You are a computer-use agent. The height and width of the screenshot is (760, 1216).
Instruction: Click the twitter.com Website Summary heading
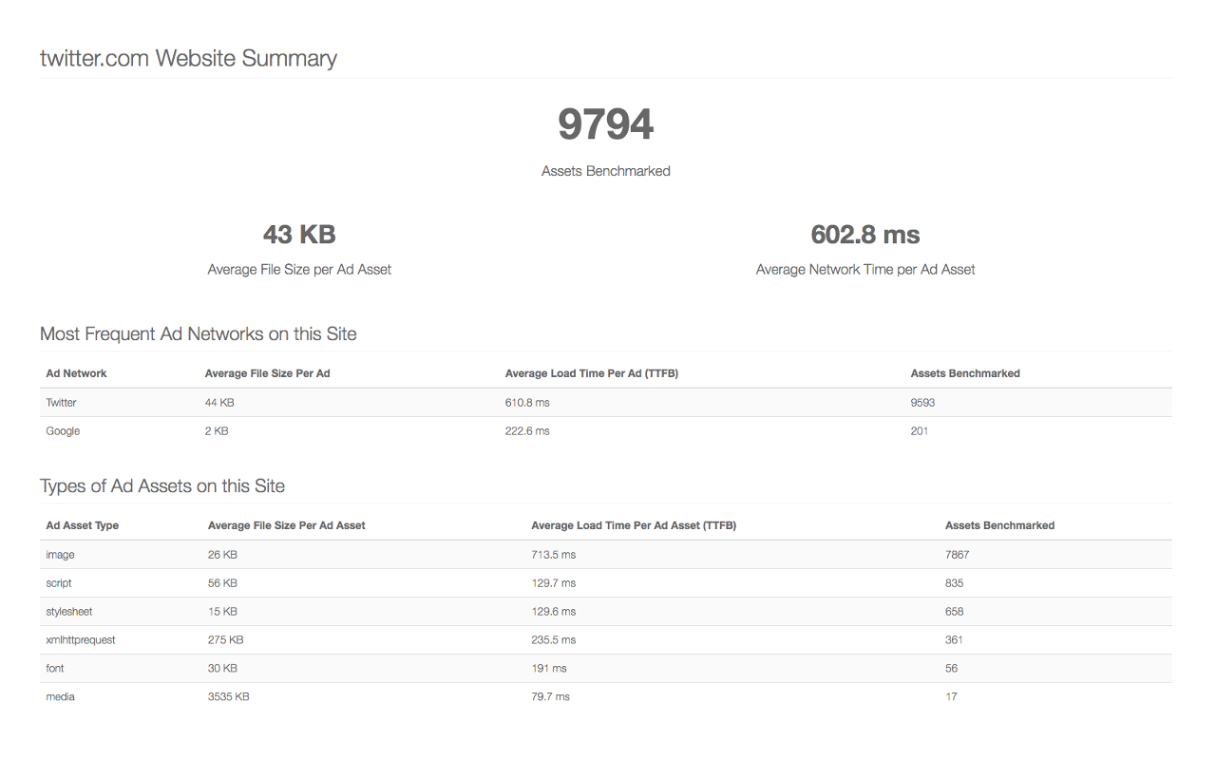coord(188,59)
